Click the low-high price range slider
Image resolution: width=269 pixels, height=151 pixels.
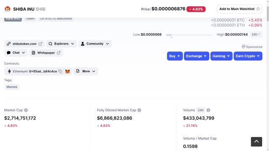[189, 35]
